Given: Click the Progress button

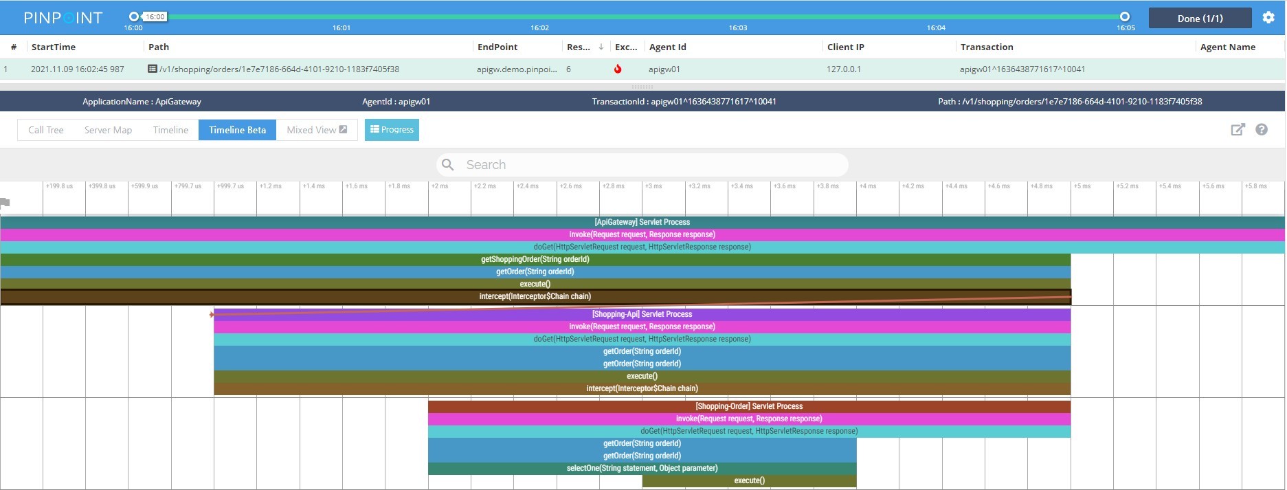Looking at the screenshot, I should pyautogui.click(x=392, y=130).
